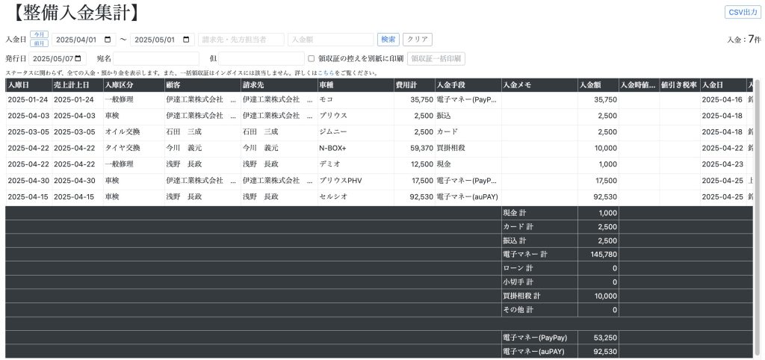765x360 pixels.
Task: Click the 検索 button
Action: (388, 40)
